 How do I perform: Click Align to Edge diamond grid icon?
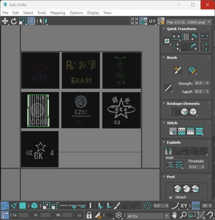click(185, 47)
